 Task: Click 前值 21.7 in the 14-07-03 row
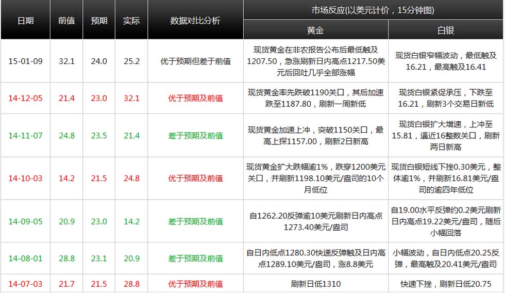pos(66,284)
